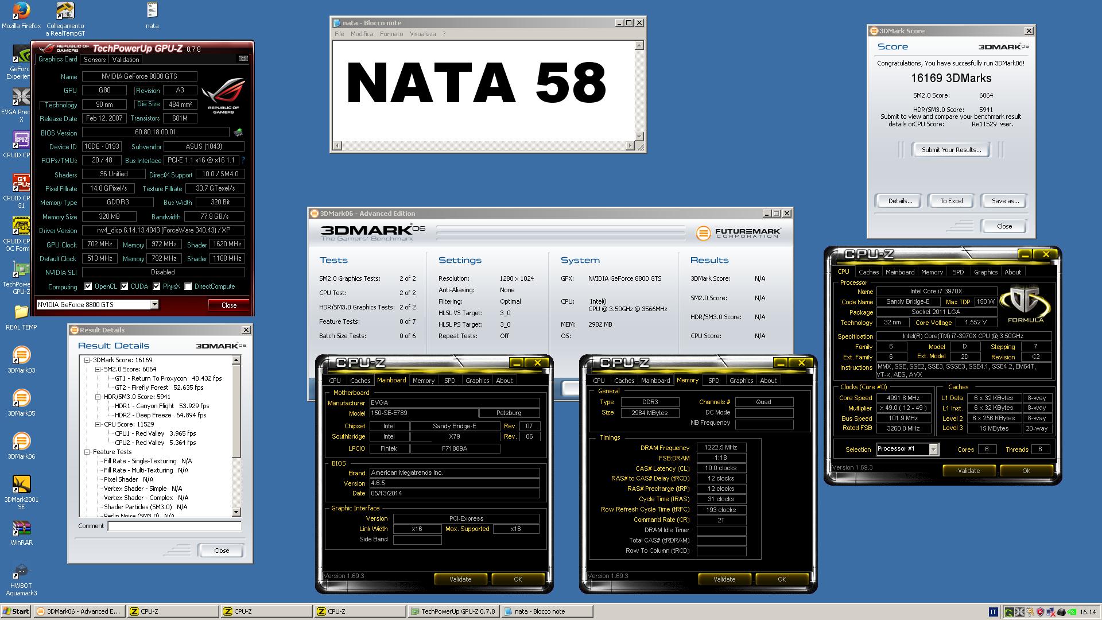The height and width of the screenshot is (620, 1102).
Task: Switch to 3DMark06 - Advanced Edition taskbar button
Action: pyautogui.click(x=78, y=611)
